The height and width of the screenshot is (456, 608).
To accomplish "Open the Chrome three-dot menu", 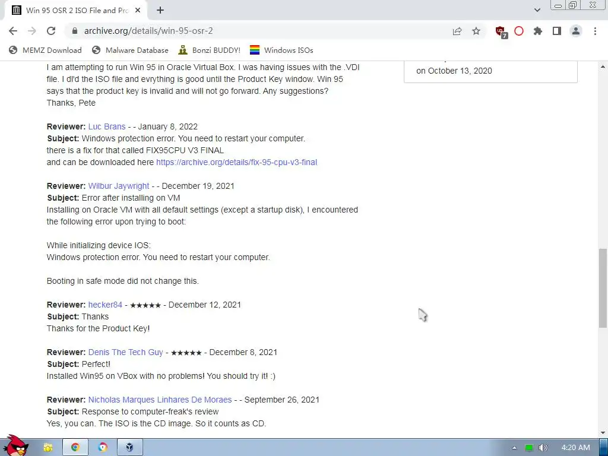I will (595, 31).
